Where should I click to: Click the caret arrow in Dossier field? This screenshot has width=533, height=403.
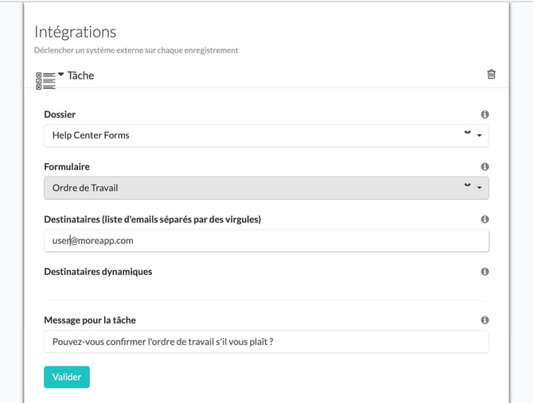(x=479, y=136)
